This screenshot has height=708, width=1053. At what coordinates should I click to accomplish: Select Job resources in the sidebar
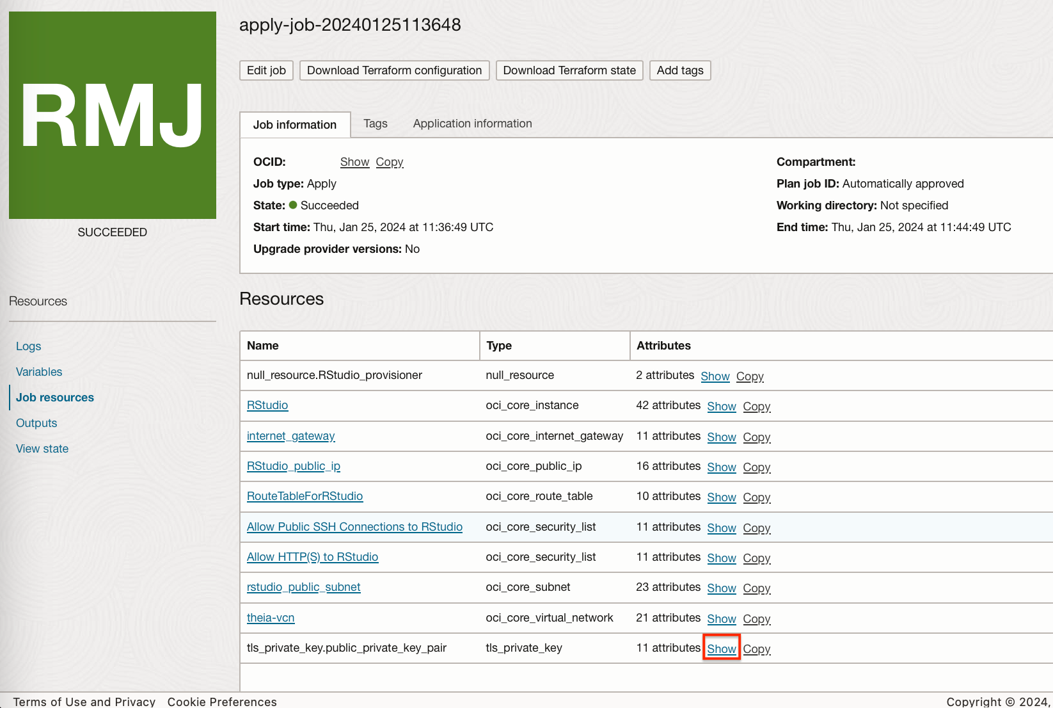(x=55, y=398)
